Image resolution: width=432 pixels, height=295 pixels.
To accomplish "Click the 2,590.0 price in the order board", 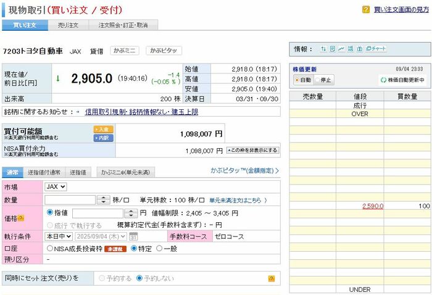I will click(x=373, y=206).
